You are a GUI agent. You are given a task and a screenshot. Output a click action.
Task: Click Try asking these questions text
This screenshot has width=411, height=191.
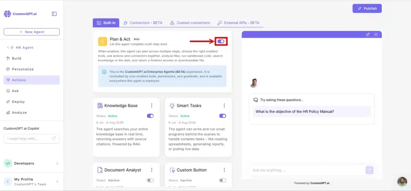click(x=282, y=100)
